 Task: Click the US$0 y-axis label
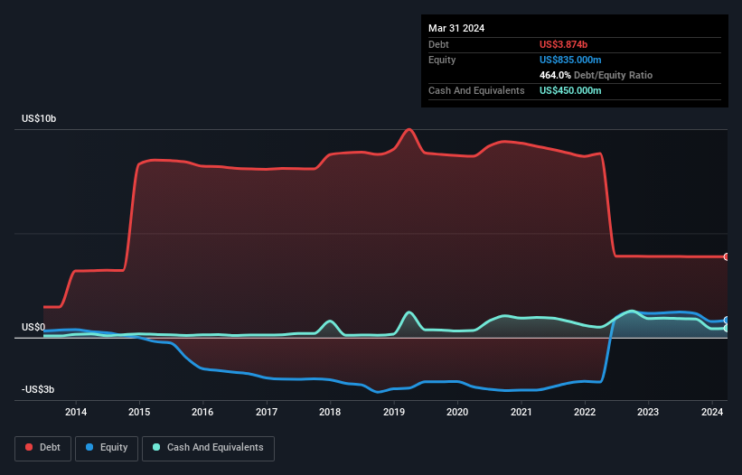pyautogui.click(x=33, y=328)
